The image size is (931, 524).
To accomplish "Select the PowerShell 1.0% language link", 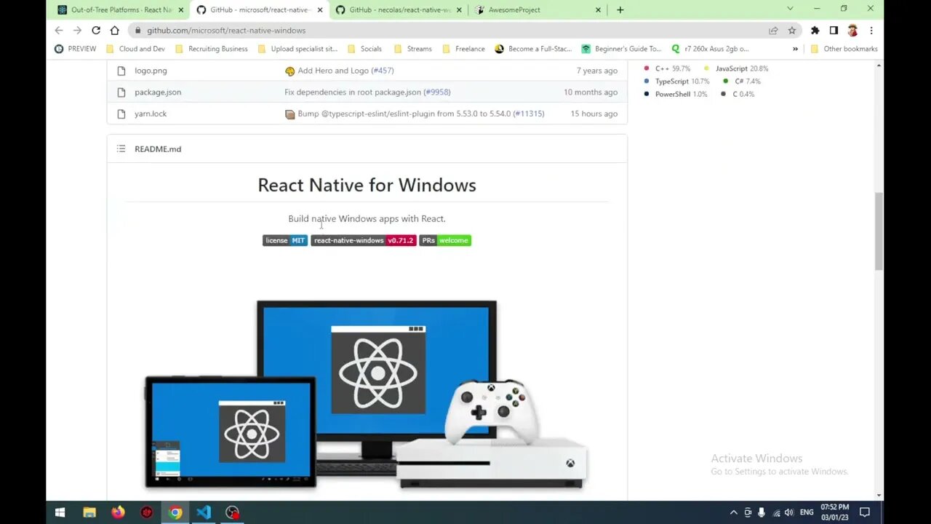I will (x=675, y=95).
